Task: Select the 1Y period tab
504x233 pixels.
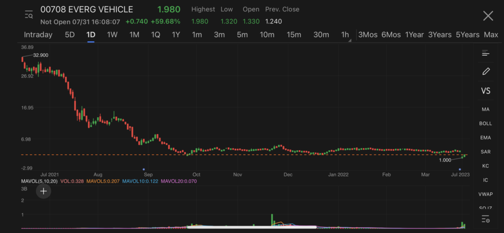Action: pyautogui.click(x=176, y=35)
